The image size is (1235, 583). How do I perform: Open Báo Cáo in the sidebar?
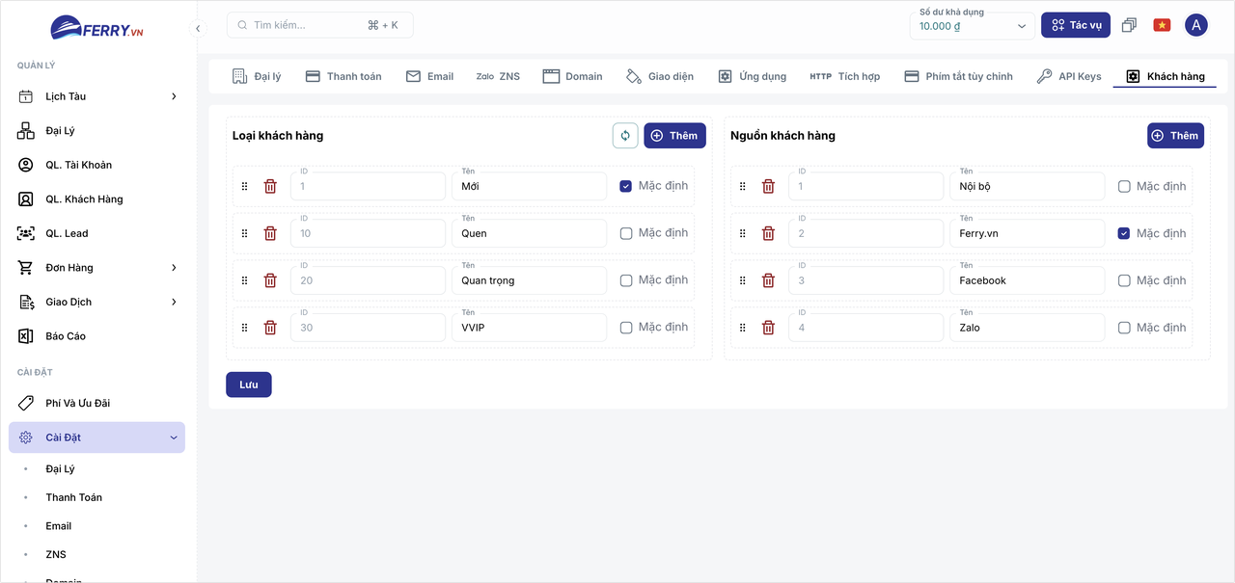pyautogui.click(x=96, y=336)
